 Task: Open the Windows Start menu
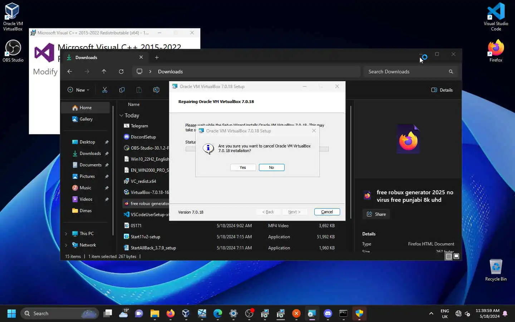pos(11,313)
